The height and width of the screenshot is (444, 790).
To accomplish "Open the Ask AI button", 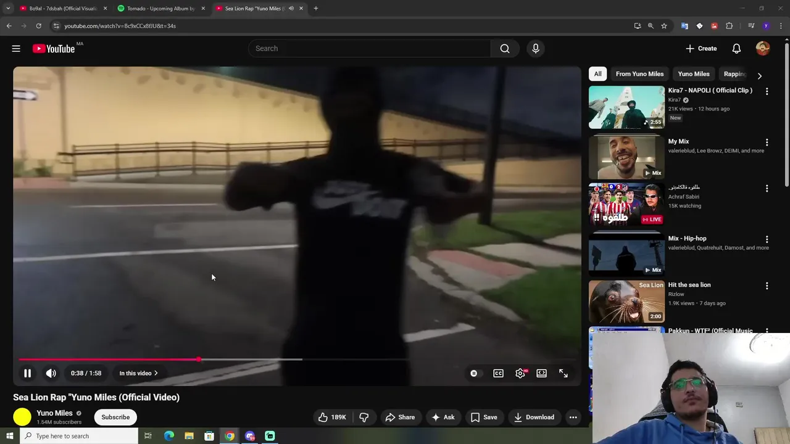I will [443, 417].
